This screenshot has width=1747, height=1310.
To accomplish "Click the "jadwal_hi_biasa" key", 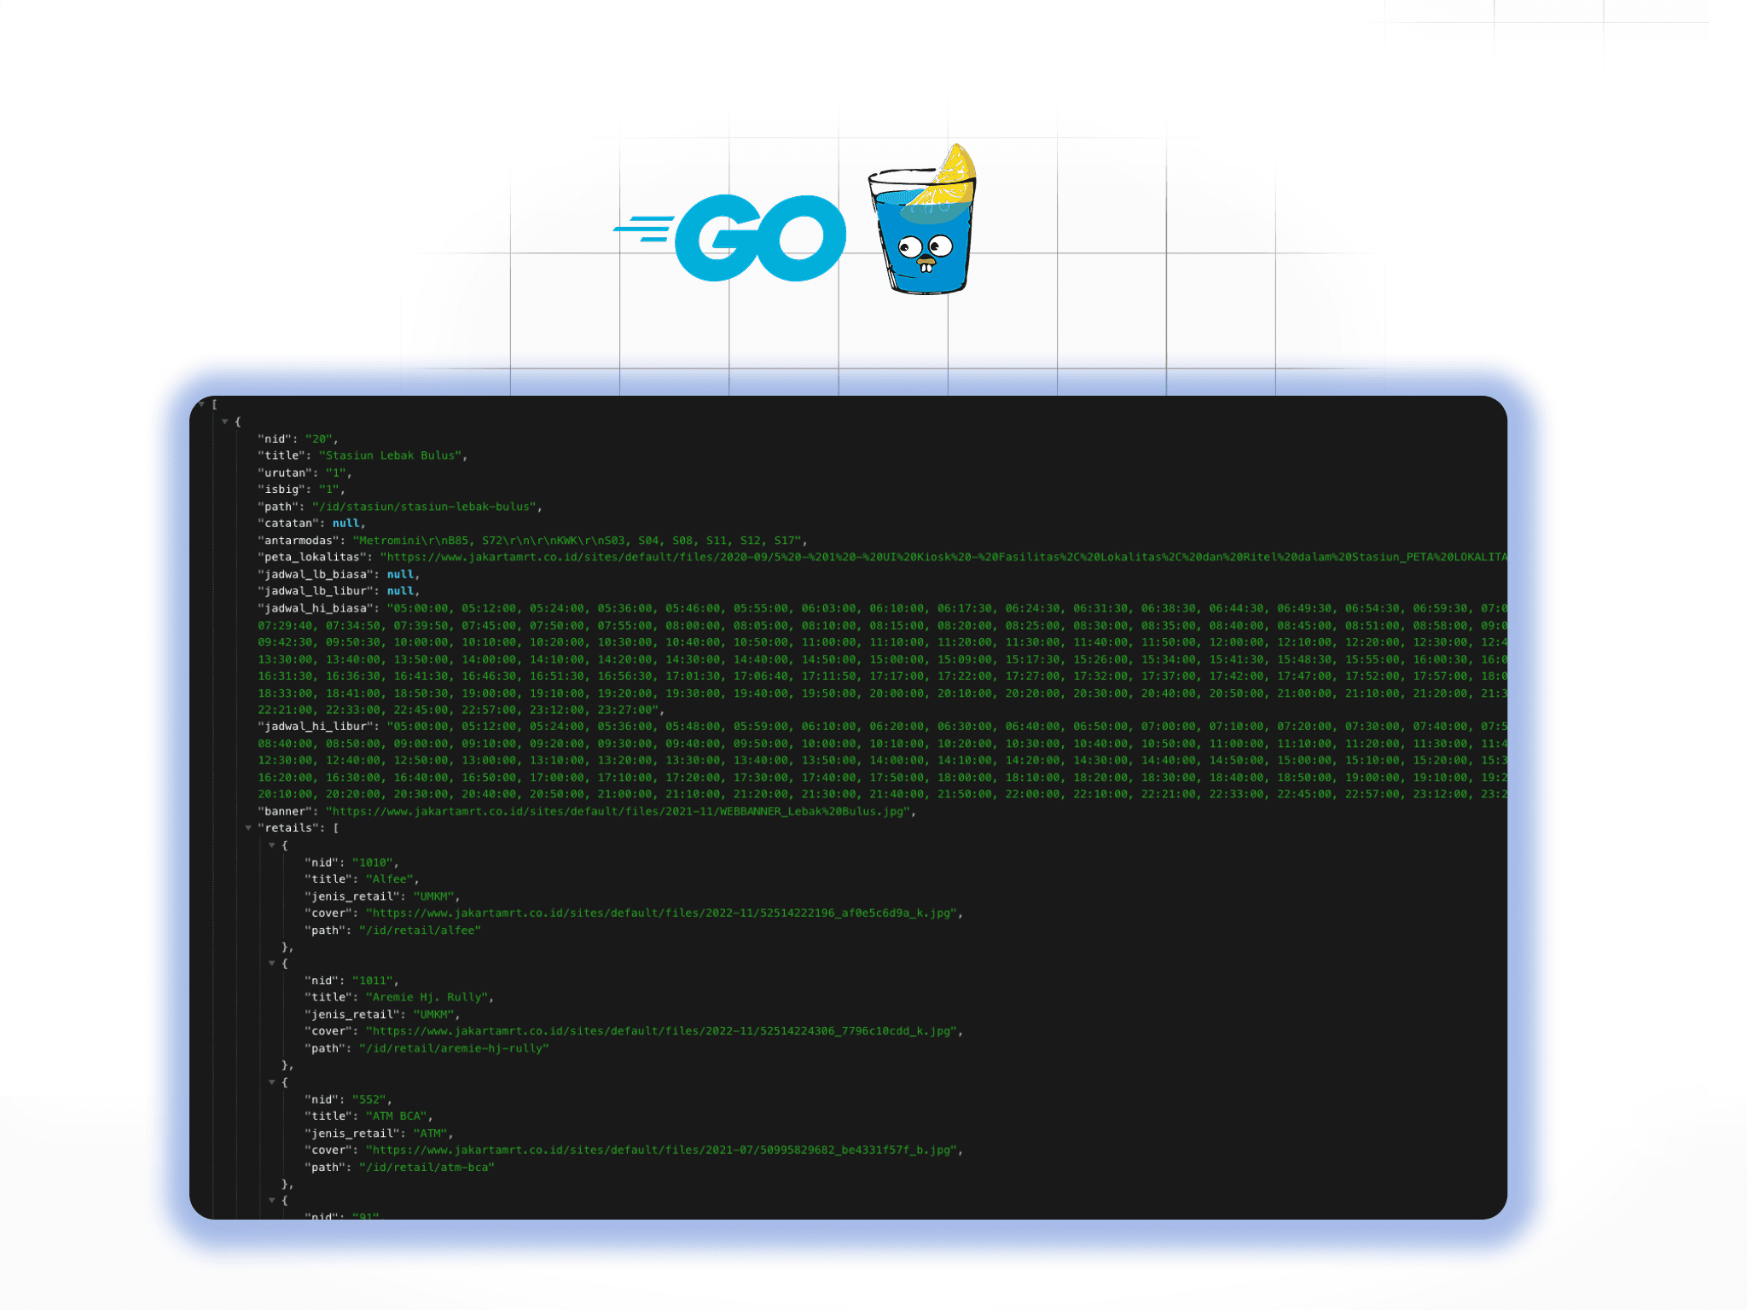I will [x=316, y=608].
